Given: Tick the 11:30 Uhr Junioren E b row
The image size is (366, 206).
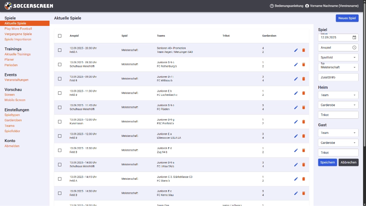Looking at the screenshot, I should pos(60,93).
